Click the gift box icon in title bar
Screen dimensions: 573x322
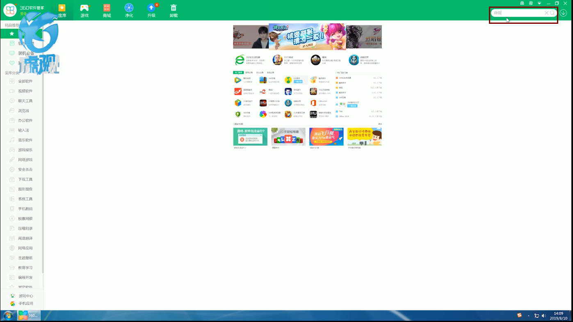(522, 3)
